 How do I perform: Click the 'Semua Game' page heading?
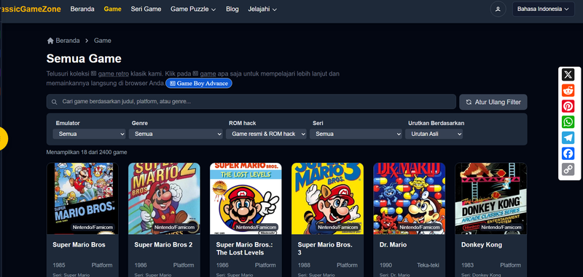(x=84, y=59)
